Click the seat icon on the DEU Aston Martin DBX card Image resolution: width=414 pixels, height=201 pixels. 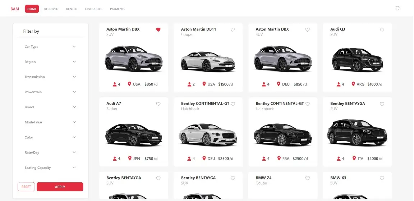tap(264, 84)
